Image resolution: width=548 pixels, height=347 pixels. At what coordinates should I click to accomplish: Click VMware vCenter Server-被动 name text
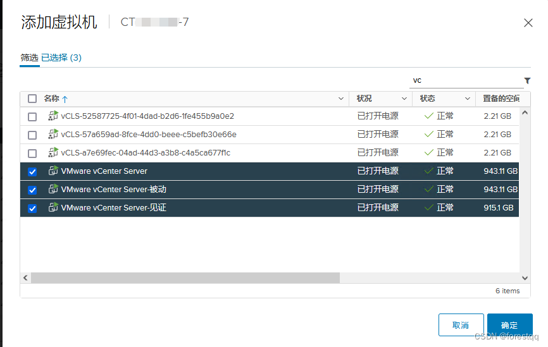[x=113, y=189]
